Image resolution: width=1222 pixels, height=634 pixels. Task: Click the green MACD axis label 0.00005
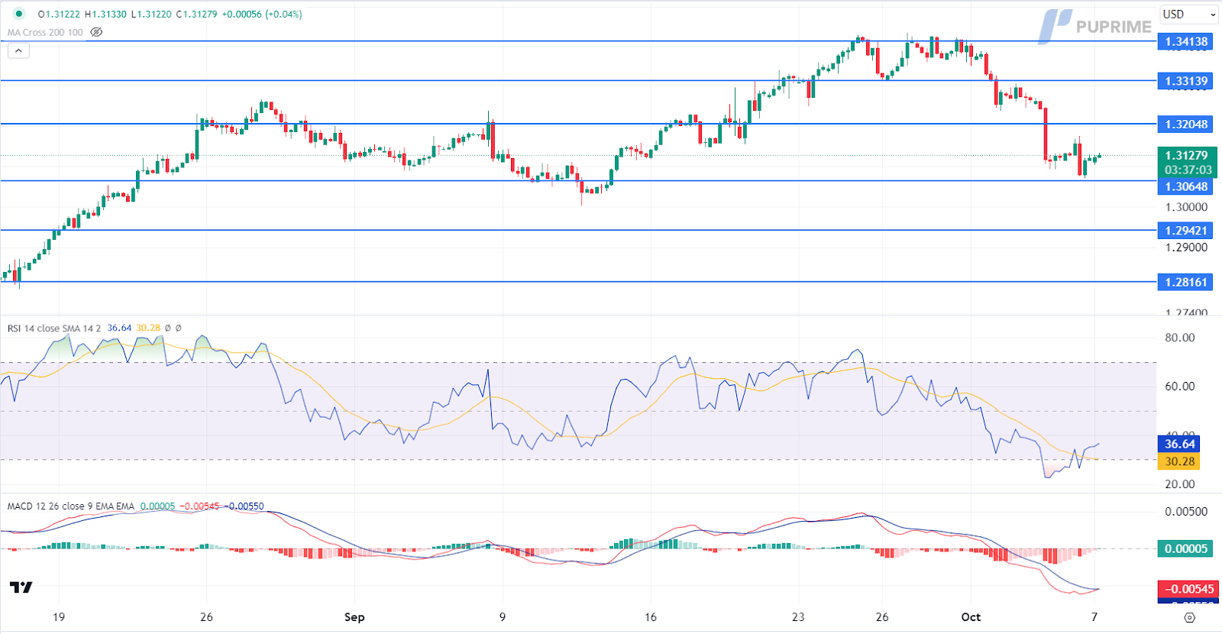tap(1185, 549)
